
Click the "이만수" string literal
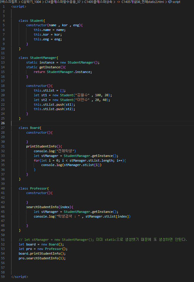(82, 100)
